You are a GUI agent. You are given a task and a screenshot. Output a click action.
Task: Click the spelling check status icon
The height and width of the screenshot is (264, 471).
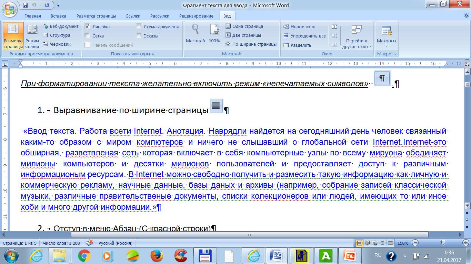pyautogui.click(x=89, y=243)
